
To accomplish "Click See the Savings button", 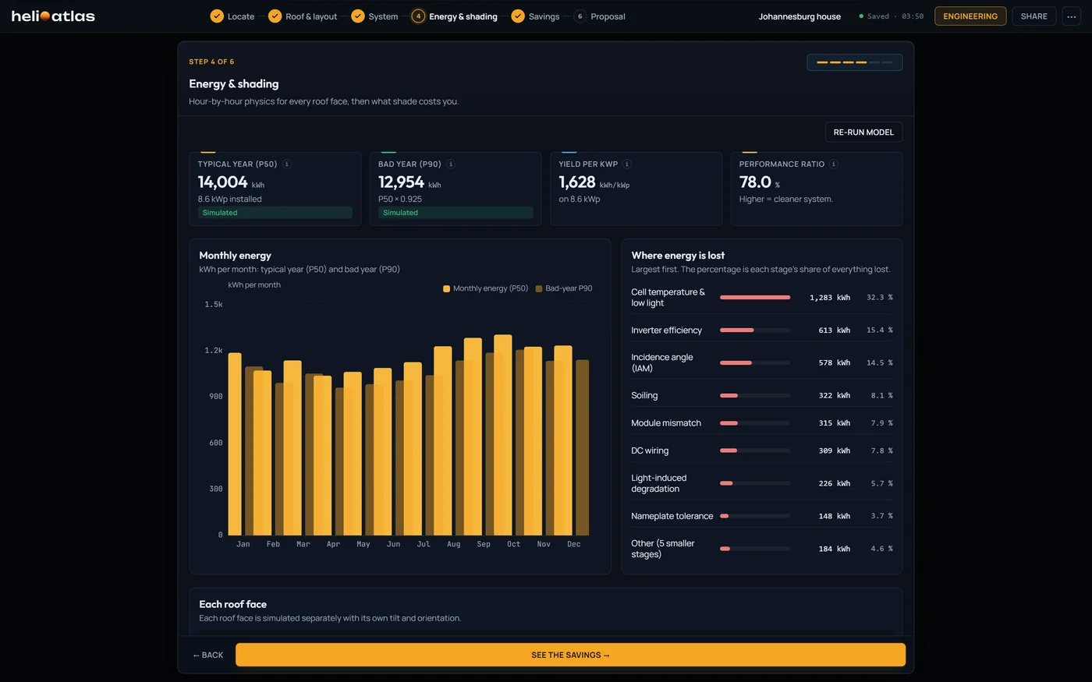I will [570, 655].
